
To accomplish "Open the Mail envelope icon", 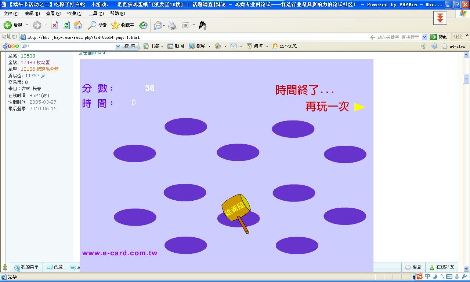I will coord(158,25).
